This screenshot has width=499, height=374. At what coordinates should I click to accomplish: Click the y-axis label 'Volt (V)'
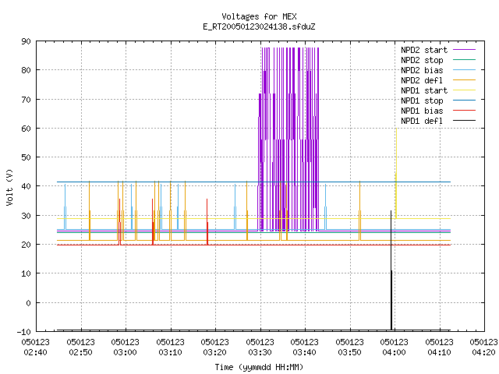click(9, 187)
